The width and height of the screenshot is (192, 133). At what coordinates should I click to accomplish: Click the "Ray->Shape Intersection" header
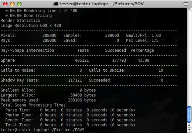(x=28, y=50)
